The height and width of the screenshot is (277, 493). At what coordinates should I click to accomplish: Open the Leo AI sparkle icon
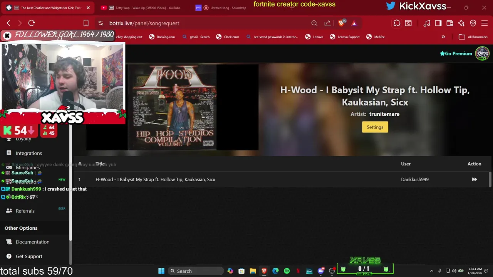pyautogui.click(x=461, y=23)
